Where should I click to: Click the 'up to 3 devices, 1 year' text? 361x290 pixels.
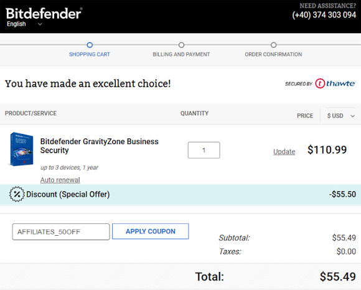tap(69, 168)
